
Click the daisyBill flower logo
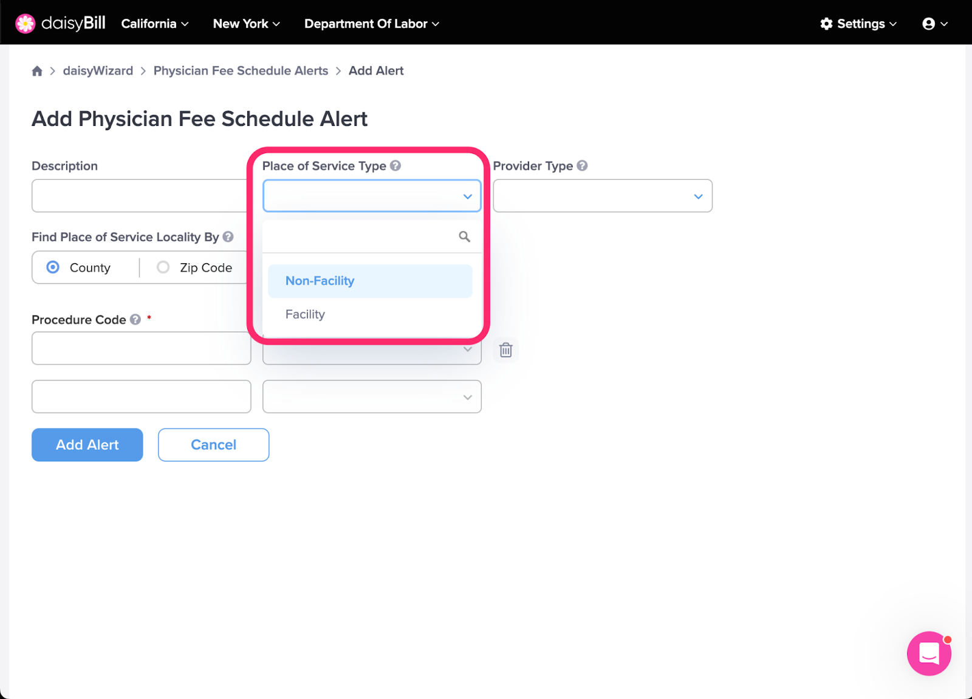pos(25,24)
